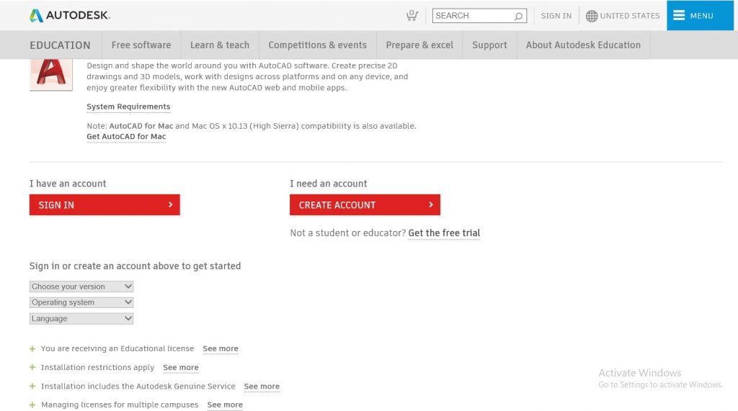Click into the SEARCH input field

pos(472,16)
